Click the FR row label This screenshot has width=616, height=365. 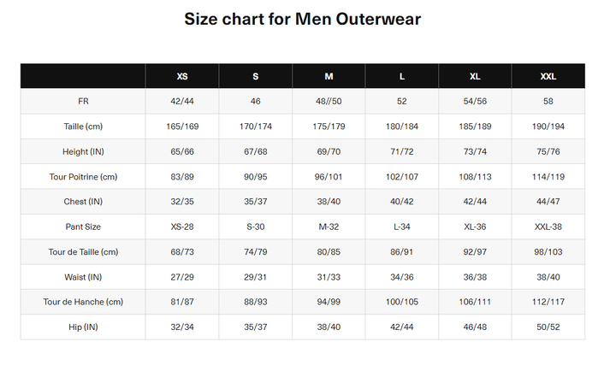point(83,101)
